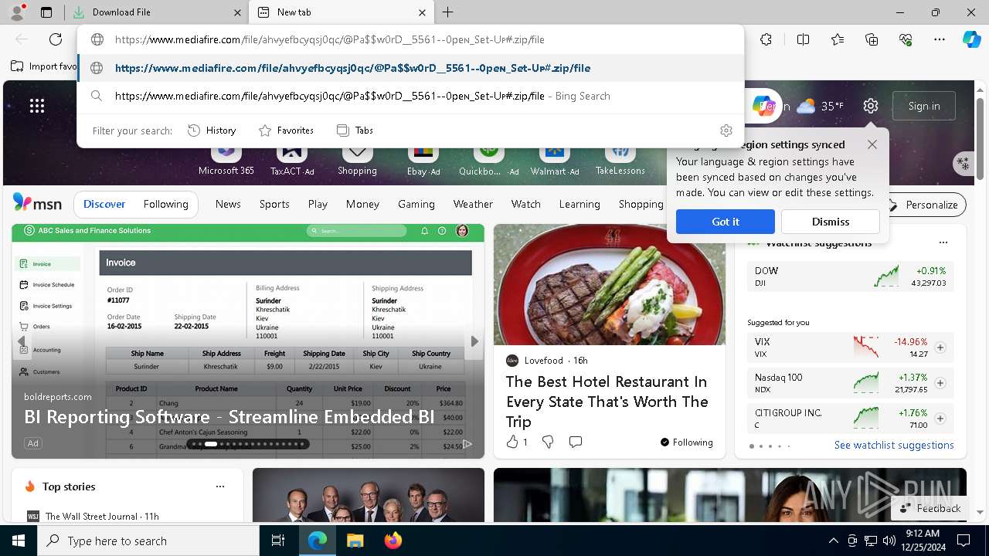
Task: Open the Favorites star toolbar icon
Action: [838, 39]
